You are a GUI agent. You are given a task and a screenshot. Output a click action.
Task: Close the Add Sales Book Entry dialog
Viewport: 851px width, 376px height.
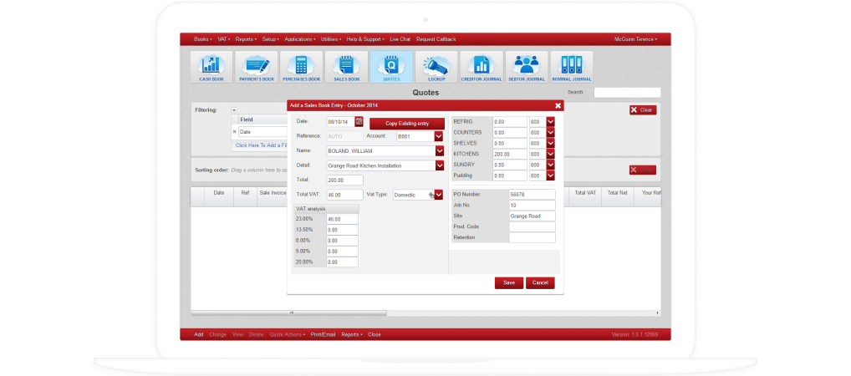pos(558,105)
